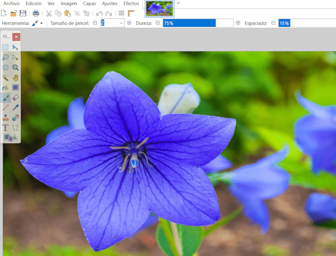Open the Imagen menu
This screenshot has height=256, width=336.
tap(68, 3)
